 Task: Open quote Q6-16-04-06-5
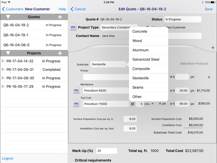point(16,45)
